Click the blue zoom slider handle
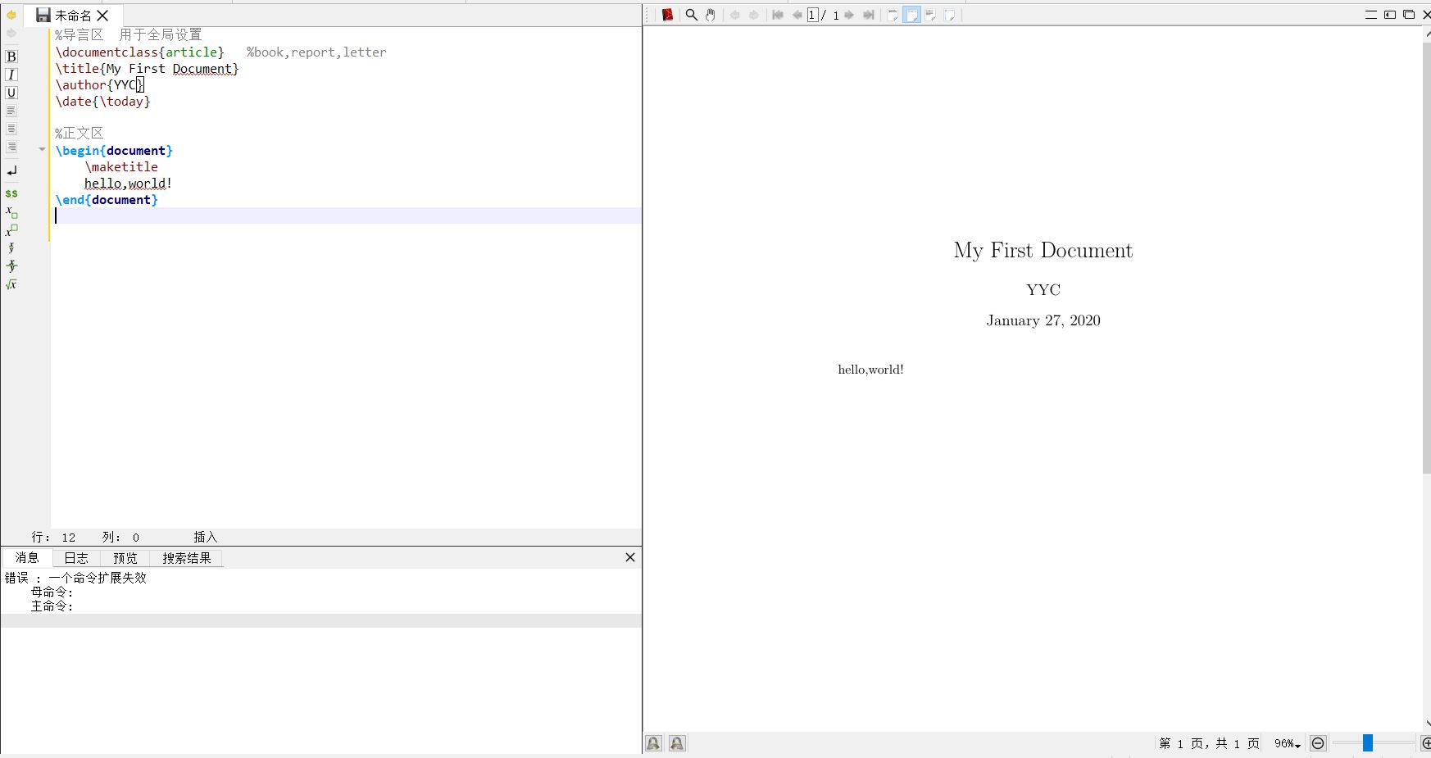This screenshot has width=1431, height=758. click(1368, 743)
